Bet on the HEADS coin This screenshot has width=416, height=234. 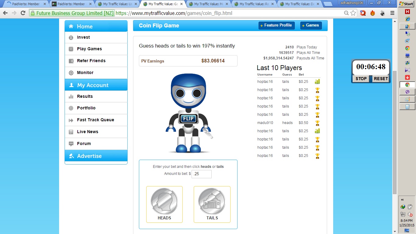164,204
